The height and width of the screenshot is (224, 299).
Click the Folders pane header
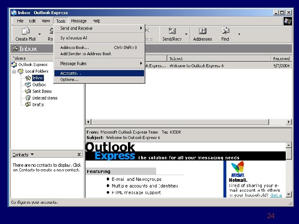pos(32,58)
